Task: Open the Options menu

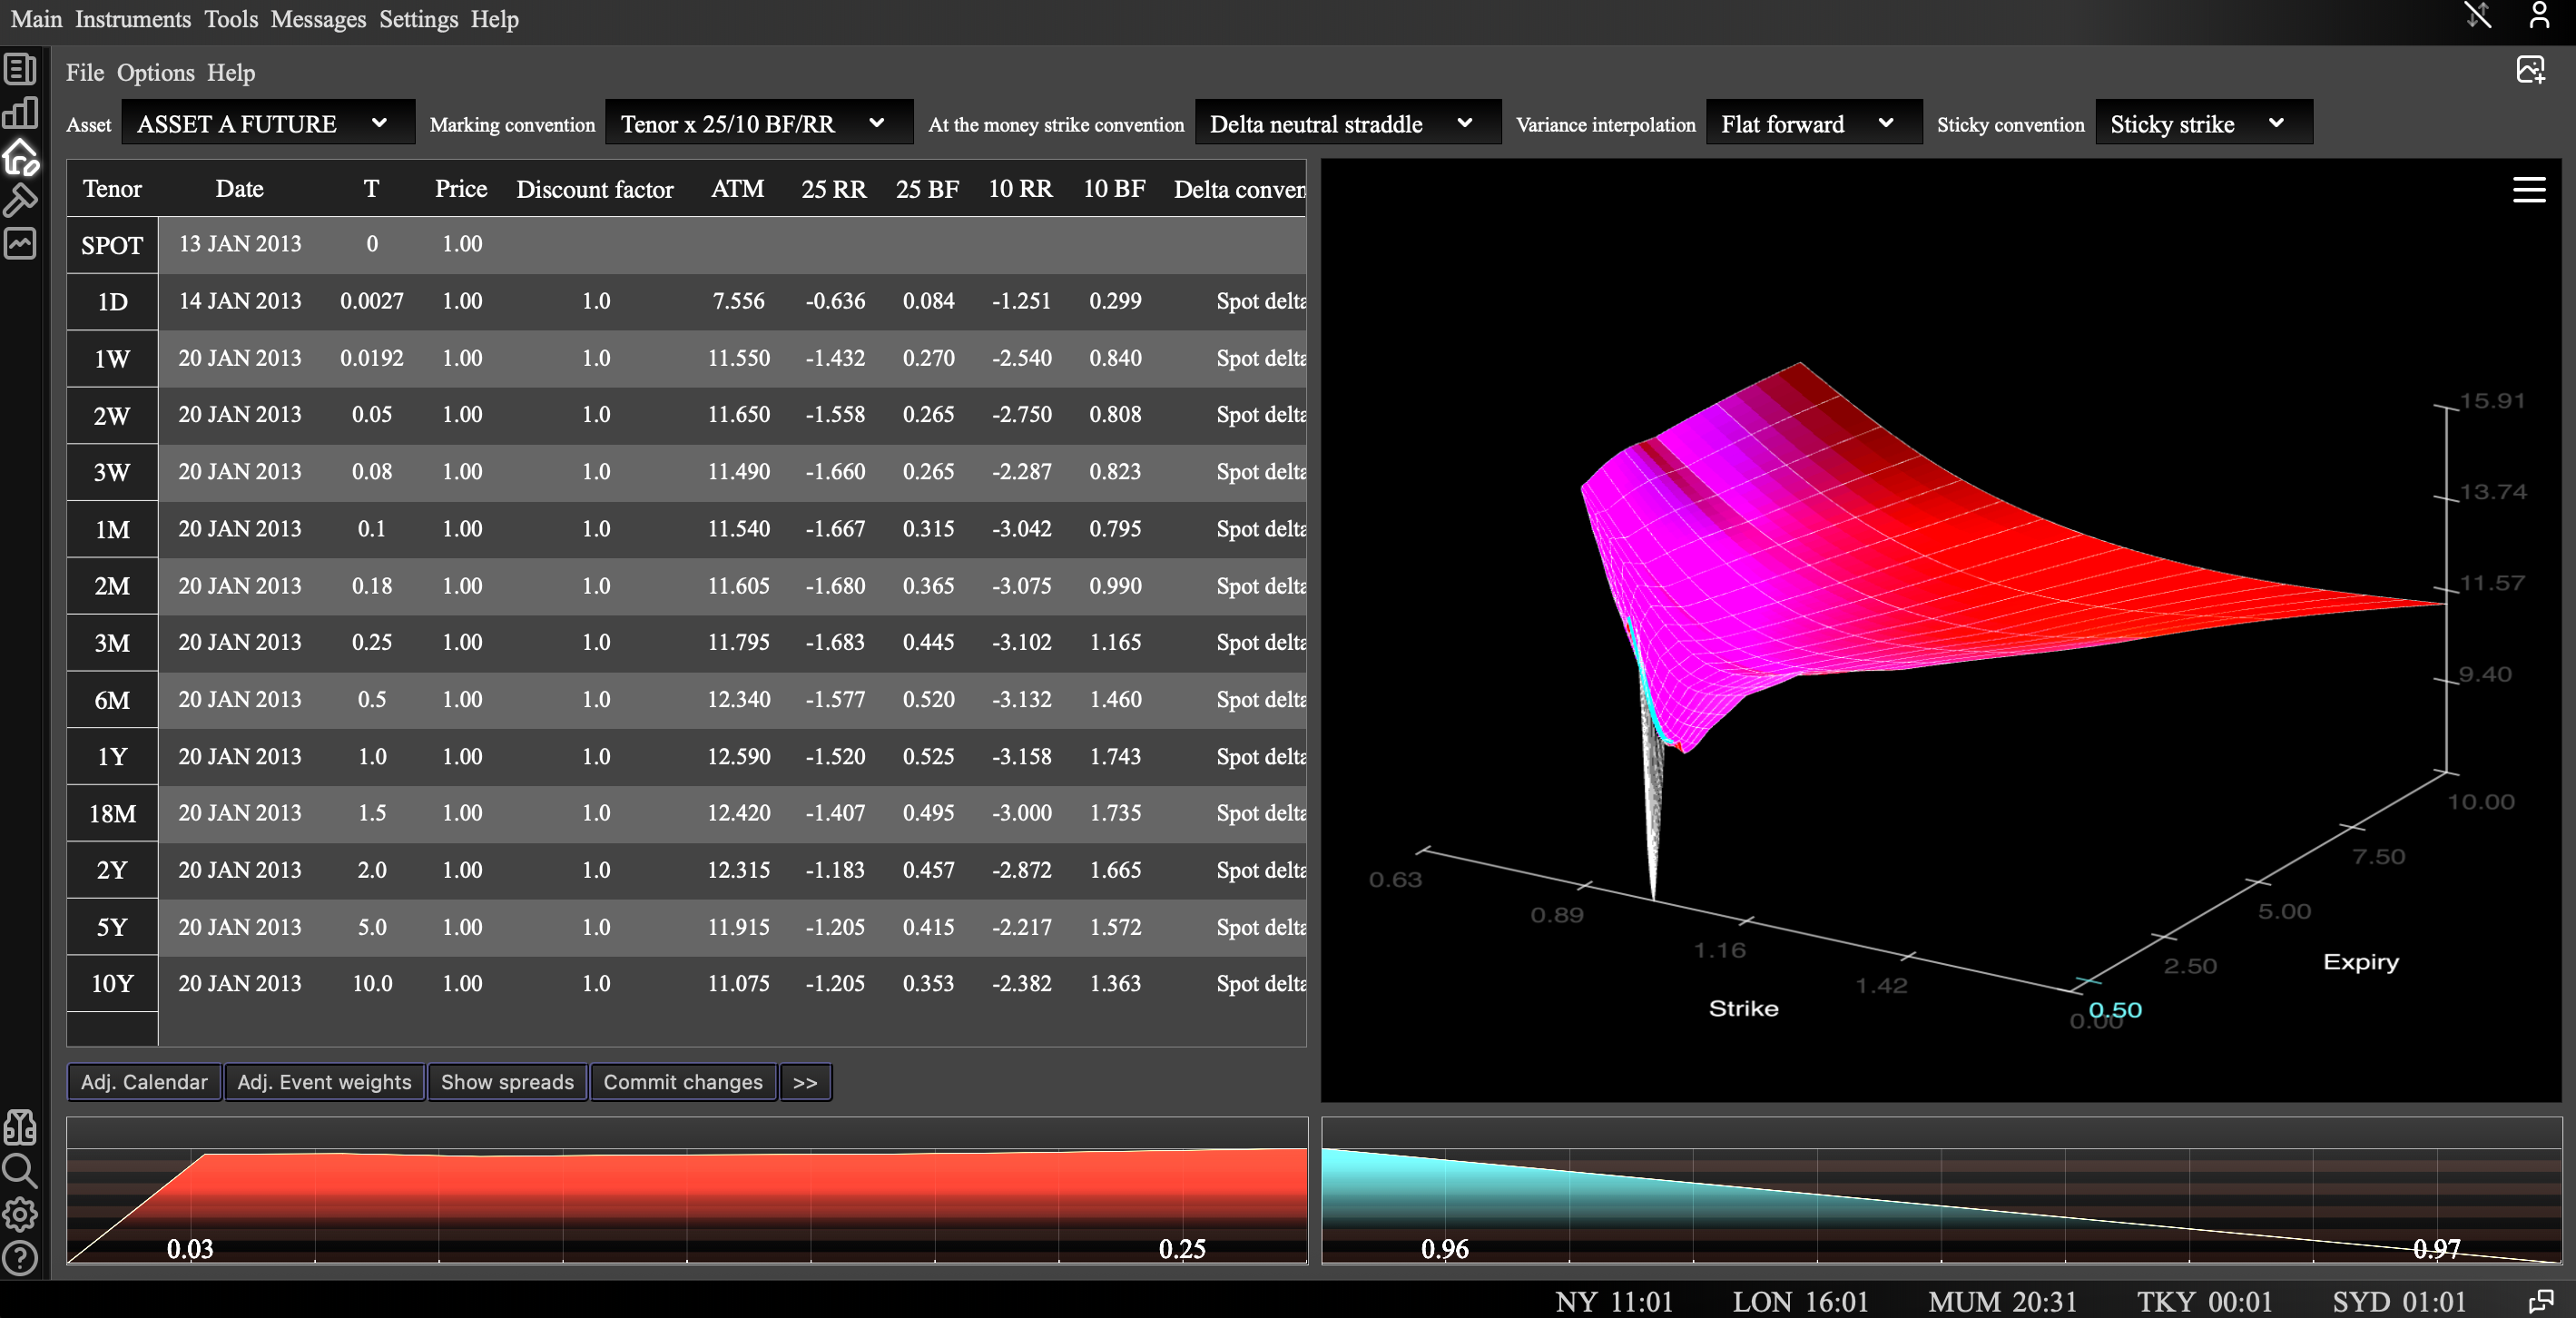Action: (155, 73)
